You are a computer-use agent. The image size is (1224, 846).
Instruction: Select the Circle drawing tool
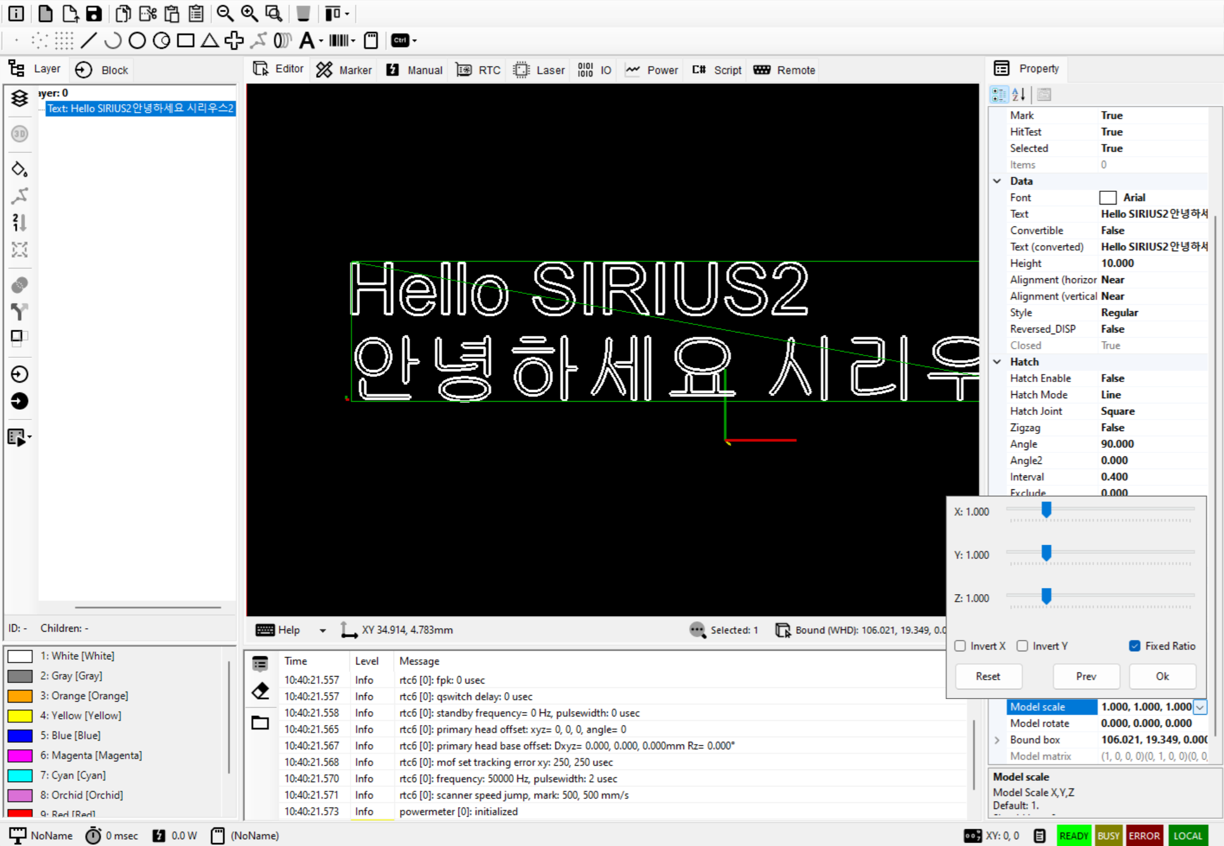[137, 40]
